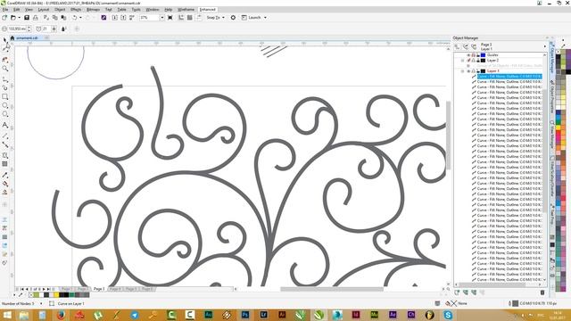Click the Copy icon in the standard toolbar
This screenshot has width=571, height=321.
(x=55, y=18)
